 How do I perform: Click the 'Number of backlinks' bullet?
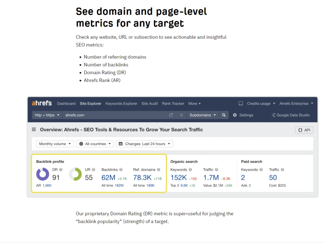pyautogui.click(x=106, y=65)
